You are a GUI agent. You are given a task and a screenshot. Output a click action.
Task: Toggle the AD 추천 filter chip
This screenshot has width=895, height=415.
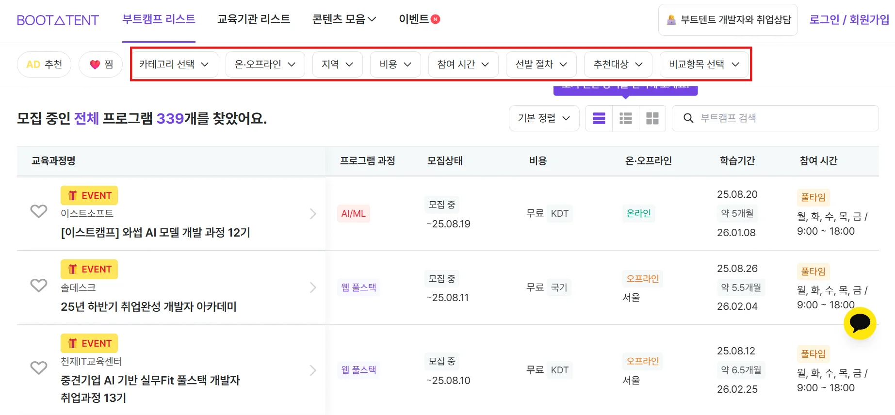click(x=44, y=64)
